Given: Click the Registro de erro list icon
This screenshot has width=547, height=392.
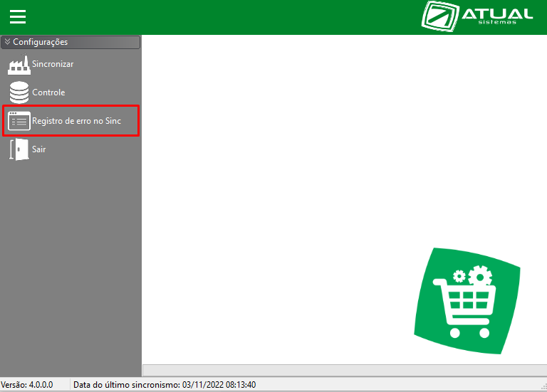Looking at the screenshot, I should click(19, 121).
